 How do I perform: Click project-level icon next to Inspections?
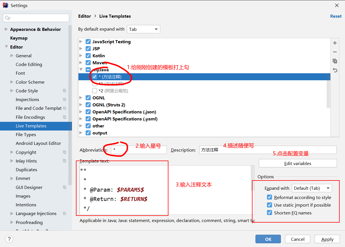pyautogui.click(x=65, y=99)
